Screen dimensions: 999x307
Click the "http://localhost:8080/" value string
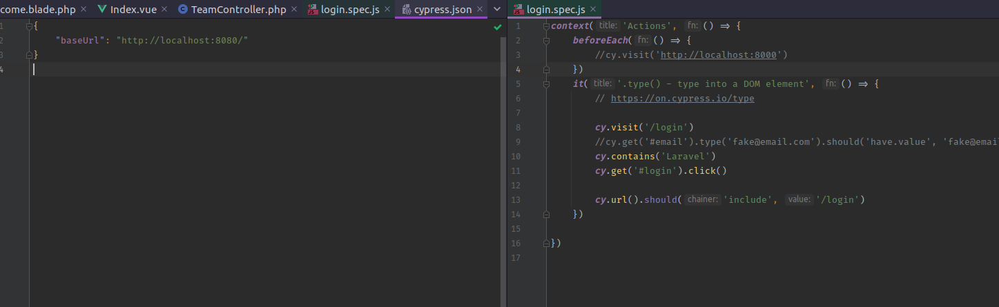[182, 41]
